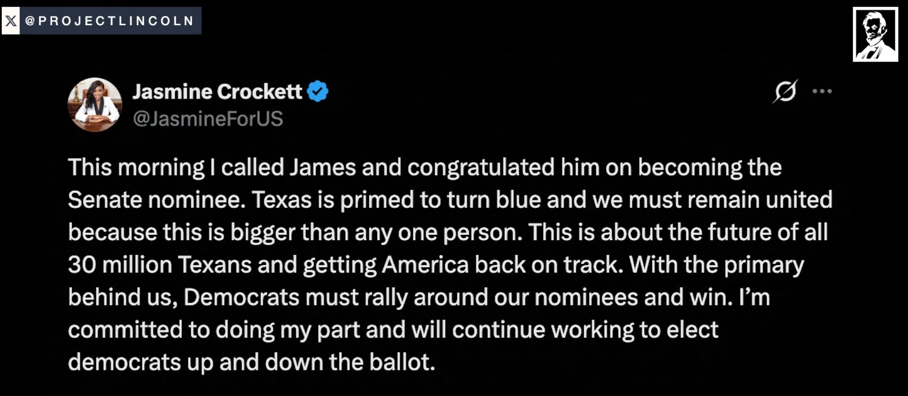Click the @PROJECTLINCOLN handle label
Viewport: 908px width, 396px height.
click(110, 21)
